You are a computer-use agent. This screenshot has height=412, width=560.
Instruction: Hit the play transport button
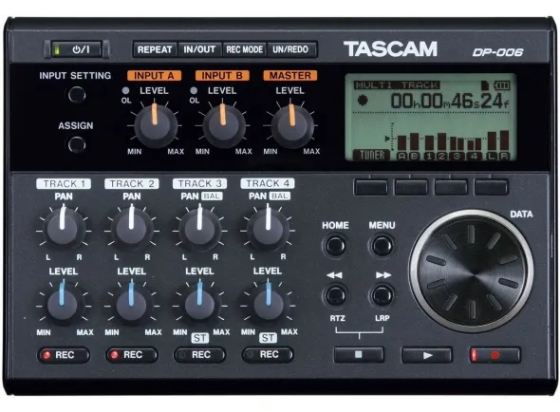click(x=427, y=355)
